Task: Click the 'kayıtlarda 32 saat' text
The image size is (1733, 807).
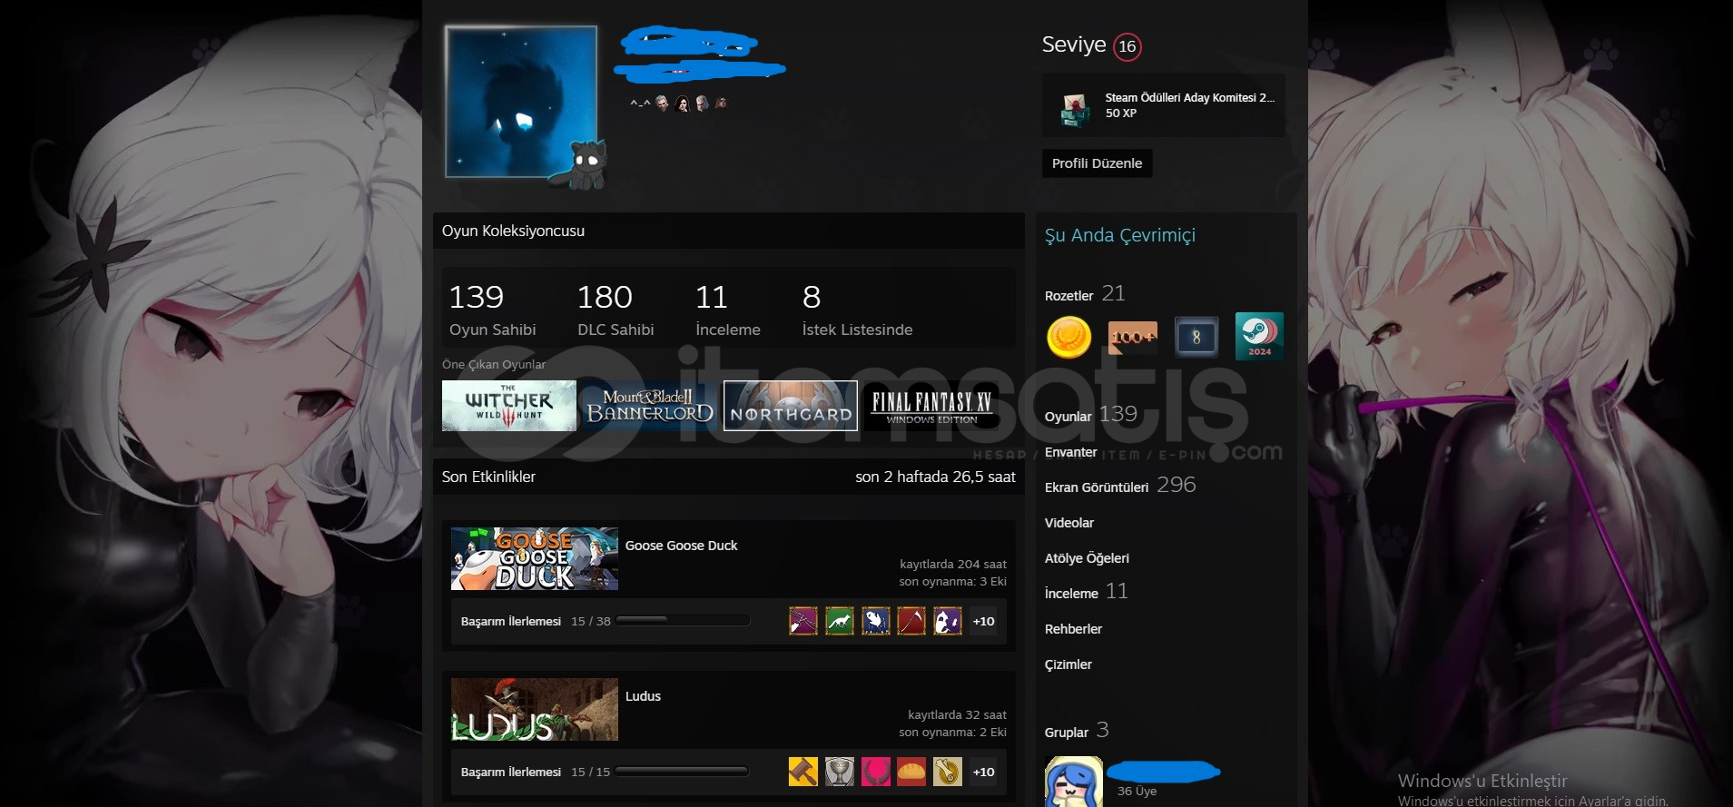Action: (x=957, y=714)
